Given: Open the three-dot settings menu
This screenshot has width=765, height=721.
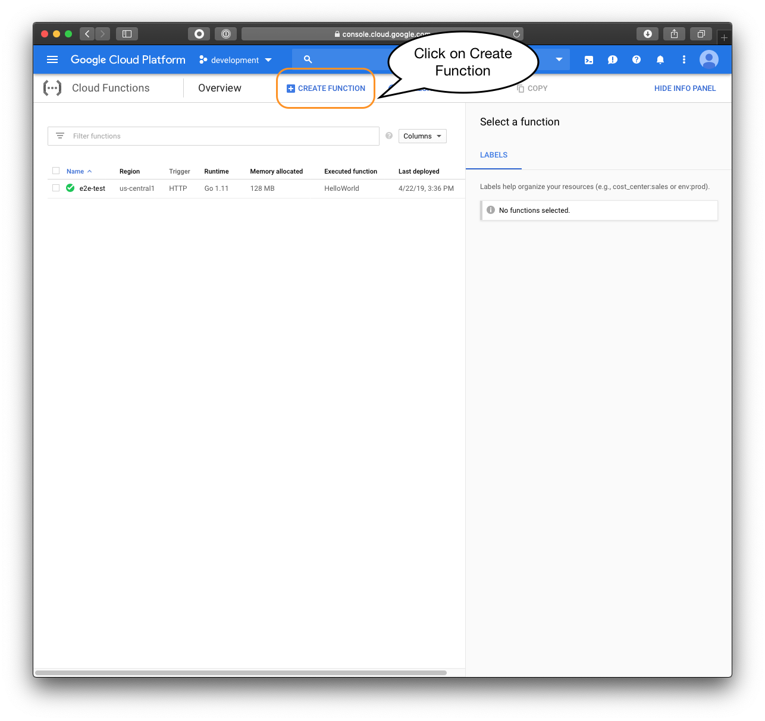Looking at the screenshot, I should [684, 59].
